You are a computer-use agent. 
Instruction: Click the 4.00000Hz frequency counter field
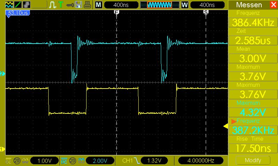(x=201, y=160)
